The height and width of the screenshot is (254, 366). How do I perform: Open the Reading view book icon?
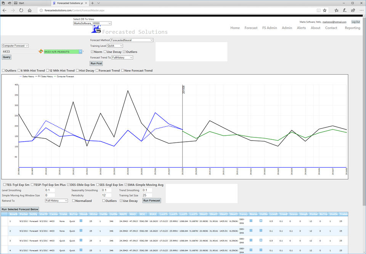[x=318, y=10]
